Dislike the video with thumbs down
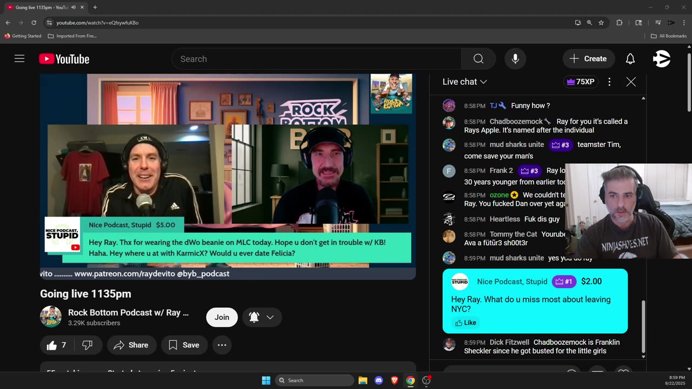Image resolution: width=692 pixels, height=389 pixels. [87, 345]
